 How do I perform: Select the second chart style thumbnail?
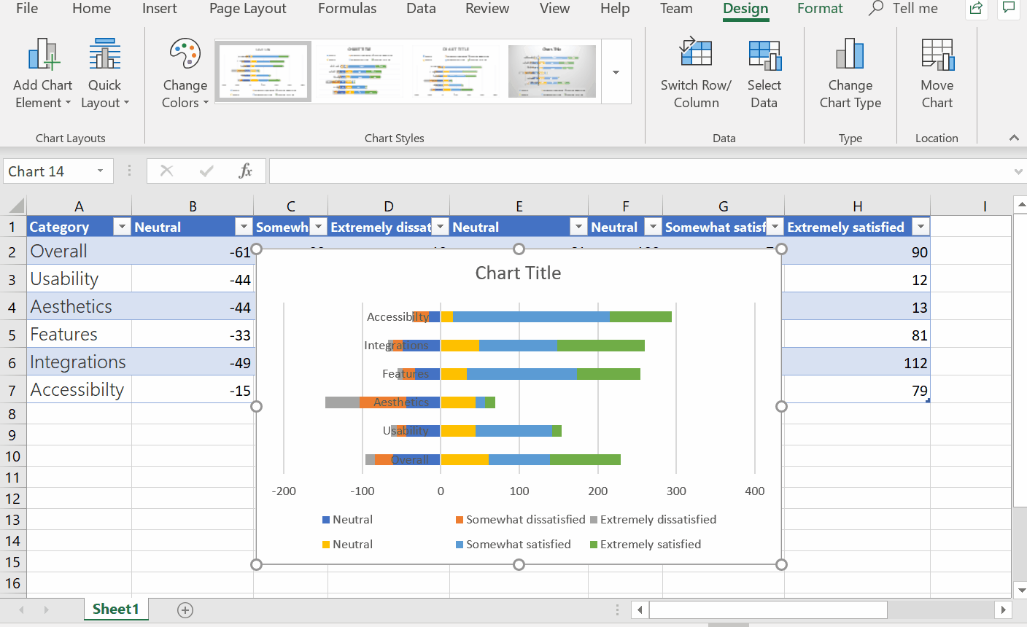coord(359,71)
